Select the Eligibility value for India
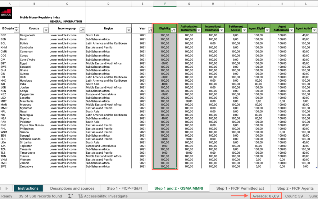The width and height of the screenshot is (318, 199). point(165,84)
